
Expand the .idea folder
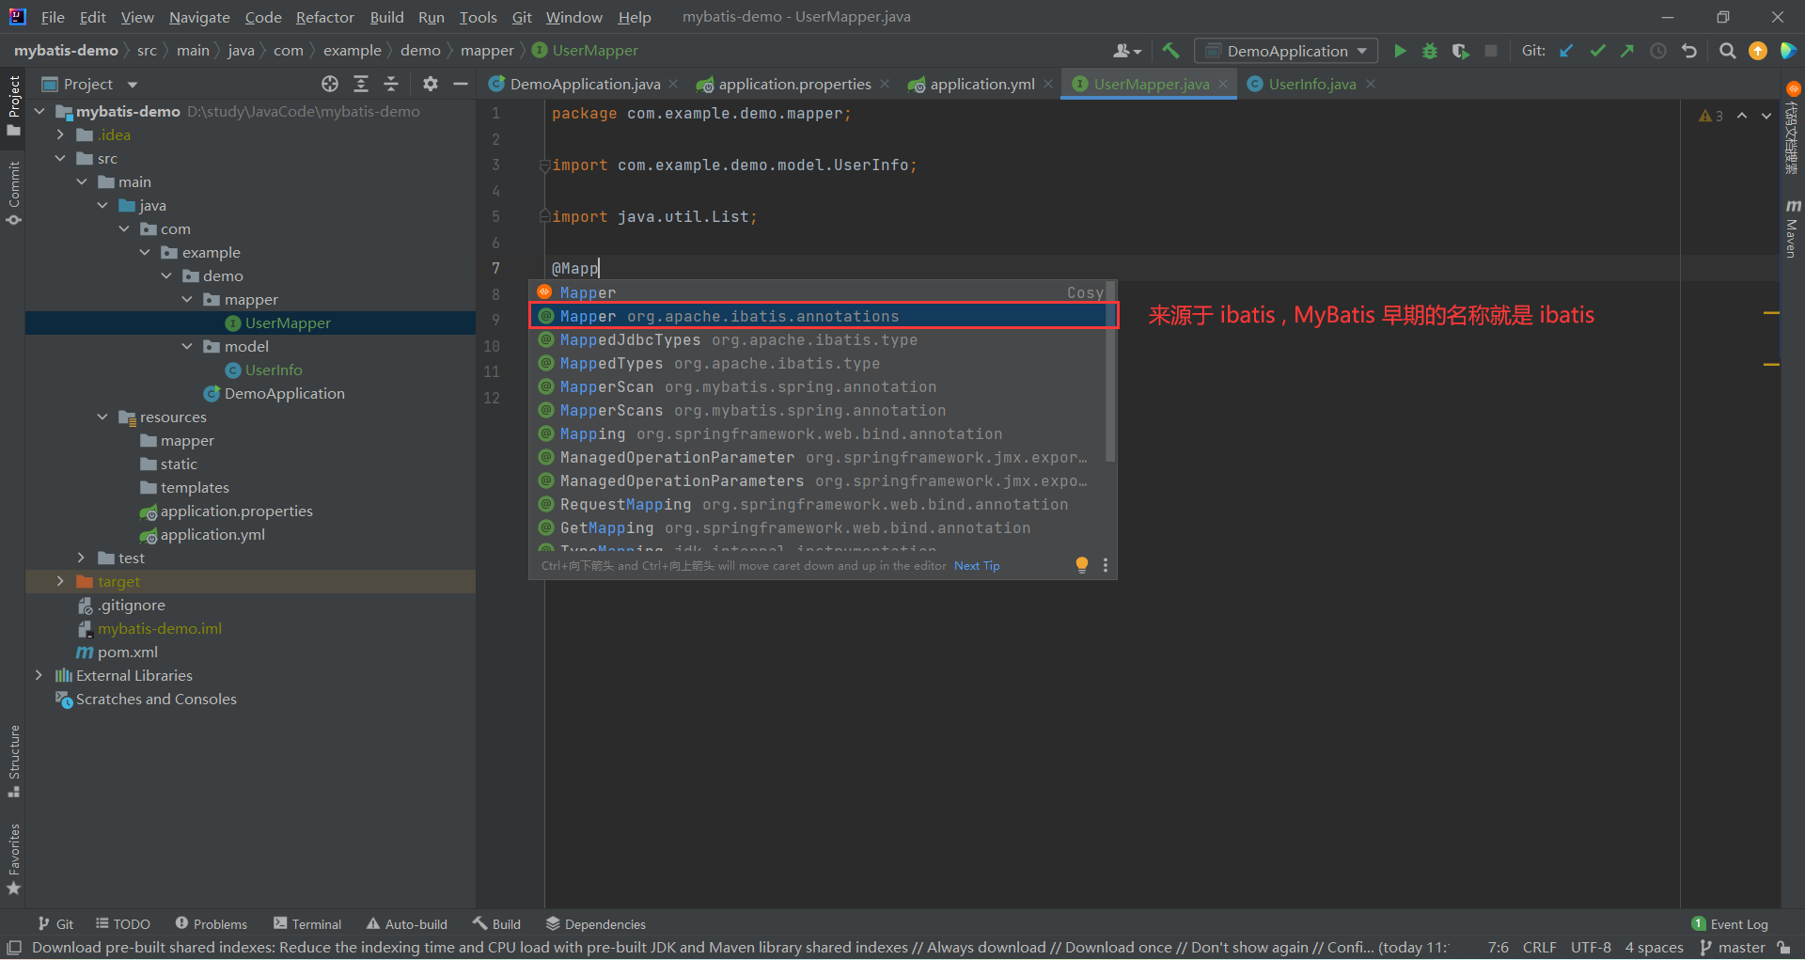(x=60, y=134)
